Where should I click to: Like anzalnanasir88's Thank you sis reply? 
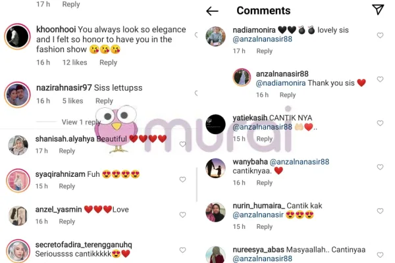(380, 80)
